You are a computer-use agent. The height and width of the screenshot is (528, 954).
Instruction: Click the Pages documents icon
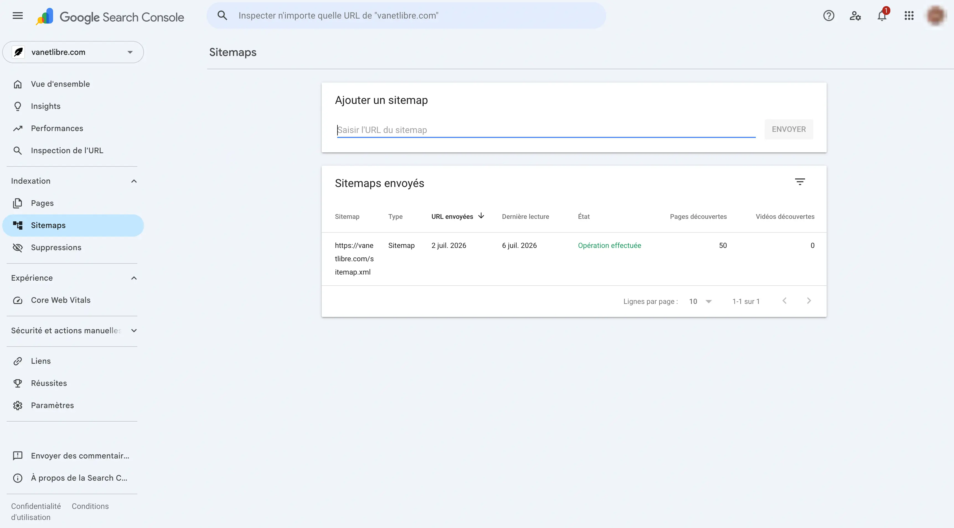pos(17,203)
